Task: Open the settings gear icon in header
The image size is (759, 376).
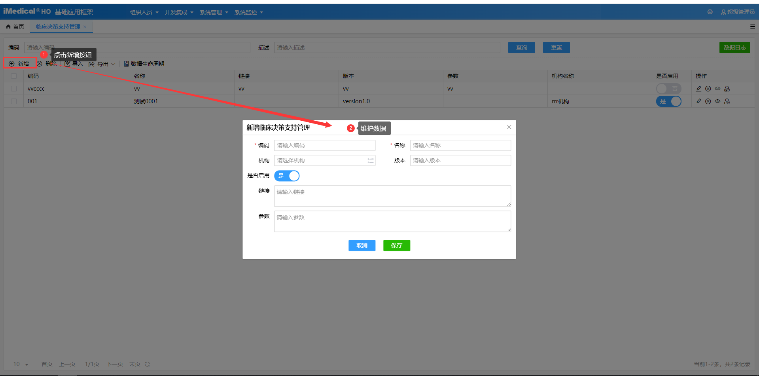Action: (x=710, y=12)
